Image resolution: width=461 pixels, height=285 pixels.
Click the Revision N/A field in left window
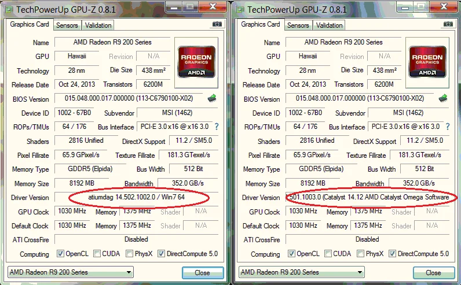[153, 55]
